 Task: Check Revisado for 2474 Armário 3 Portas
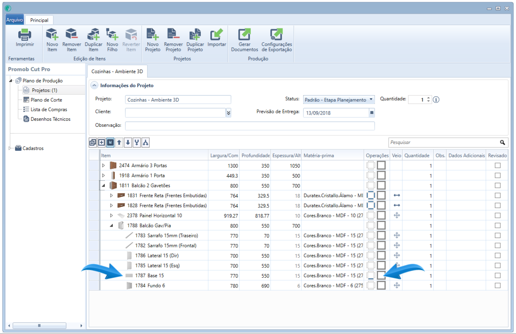pos(497,166)
